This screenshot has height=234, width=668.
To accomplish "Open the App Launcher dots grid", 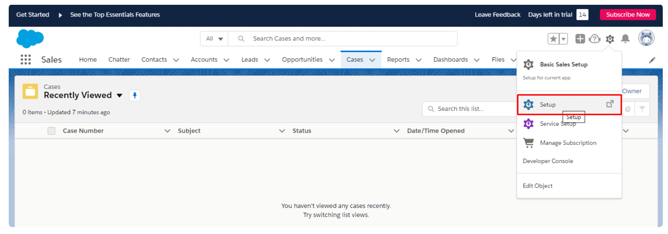I will [26, 60].
